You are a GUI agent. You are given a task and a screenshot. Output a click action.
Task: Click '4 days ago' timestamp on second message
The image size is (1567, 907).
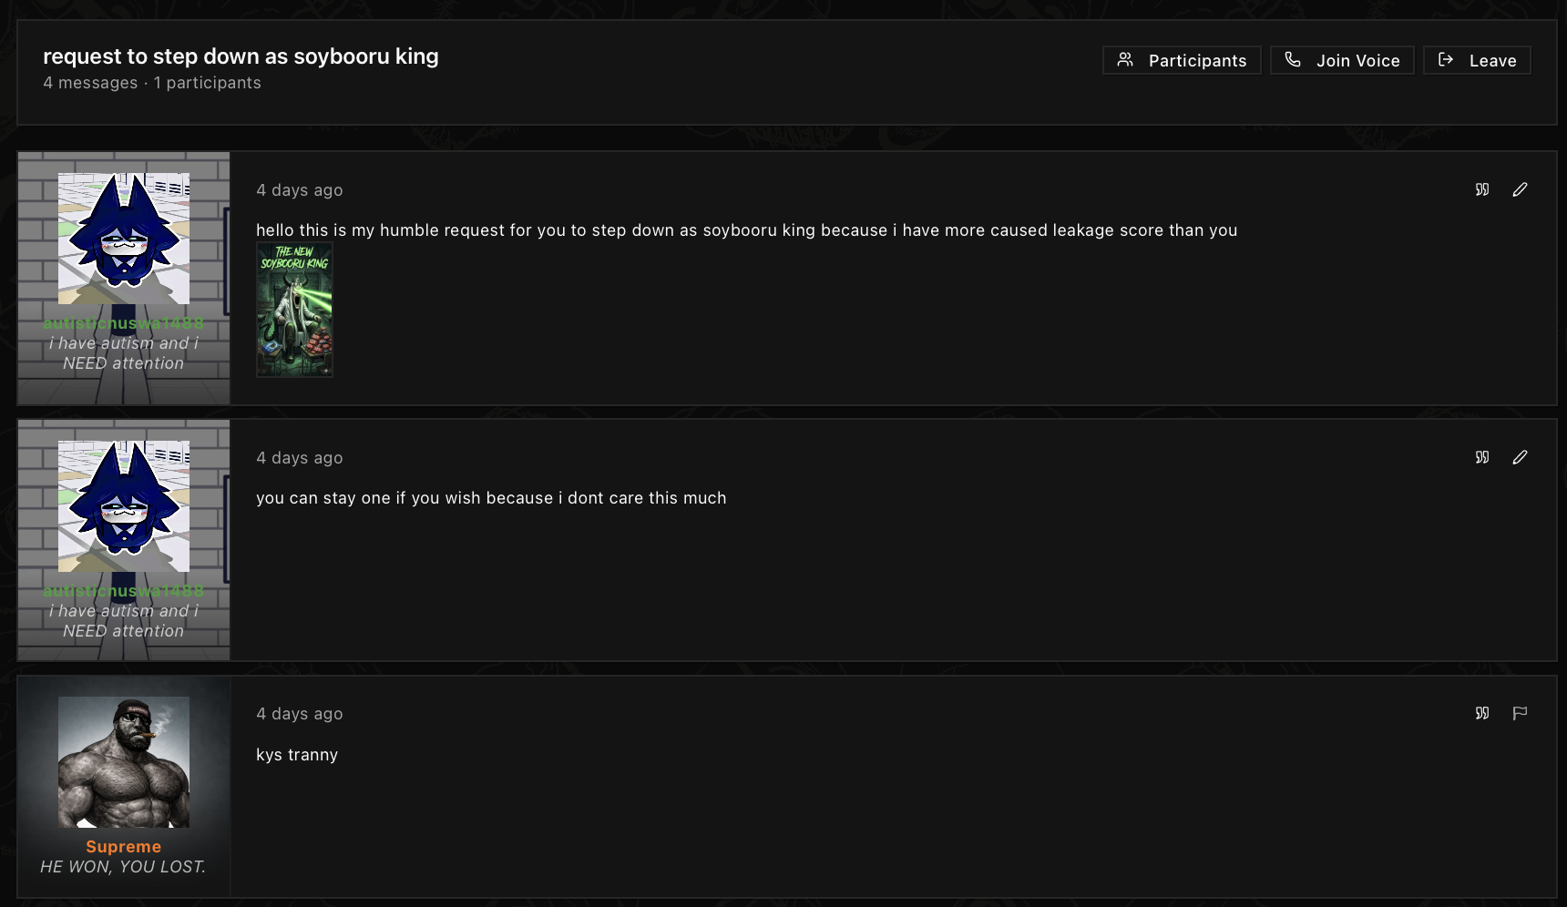pos(300,458)
